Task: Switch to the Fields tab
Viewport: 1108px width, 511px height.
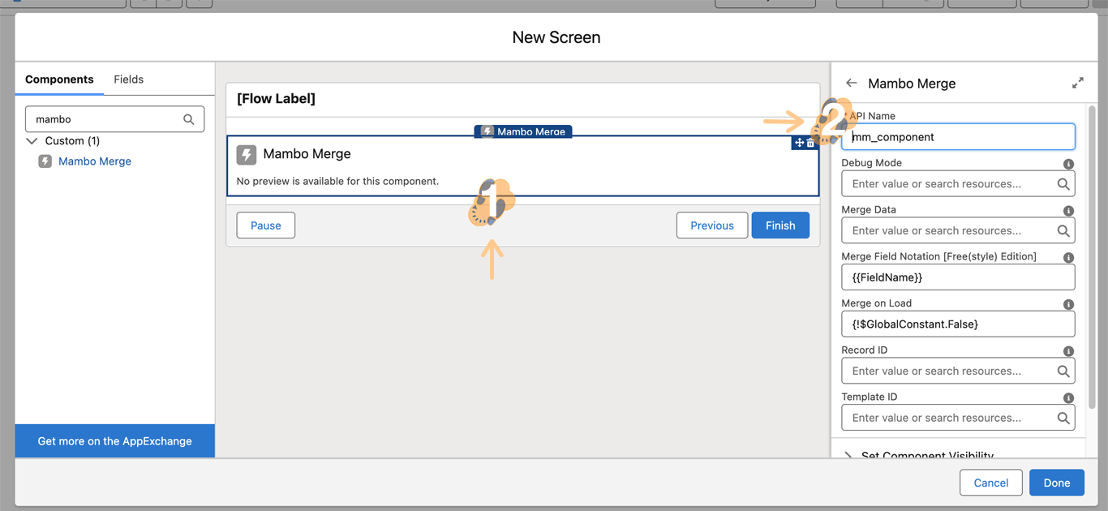Action: click(128, 79)
